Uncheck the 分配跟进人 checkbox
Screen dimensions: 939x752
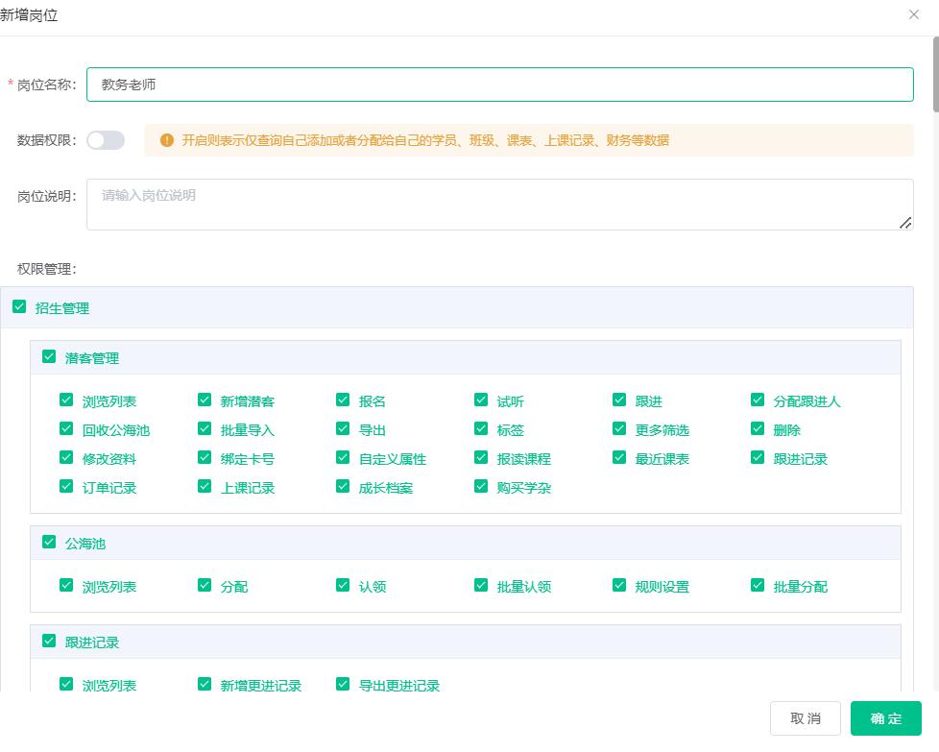pyautogui.click(x=758, y=400)
